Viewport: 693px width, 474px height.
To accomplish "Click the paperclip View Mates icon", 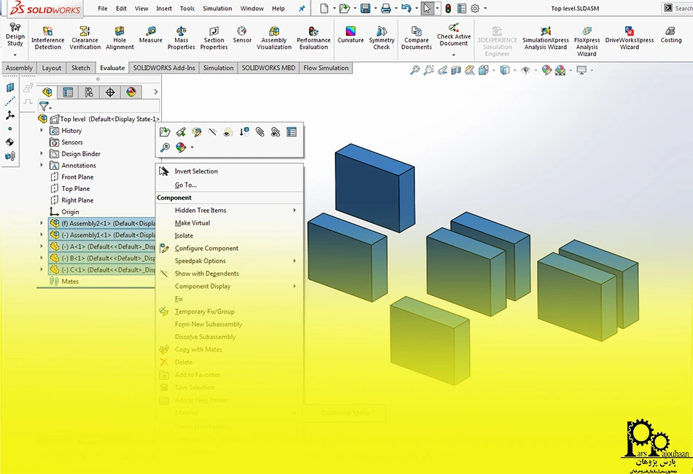I will [260, 132].
